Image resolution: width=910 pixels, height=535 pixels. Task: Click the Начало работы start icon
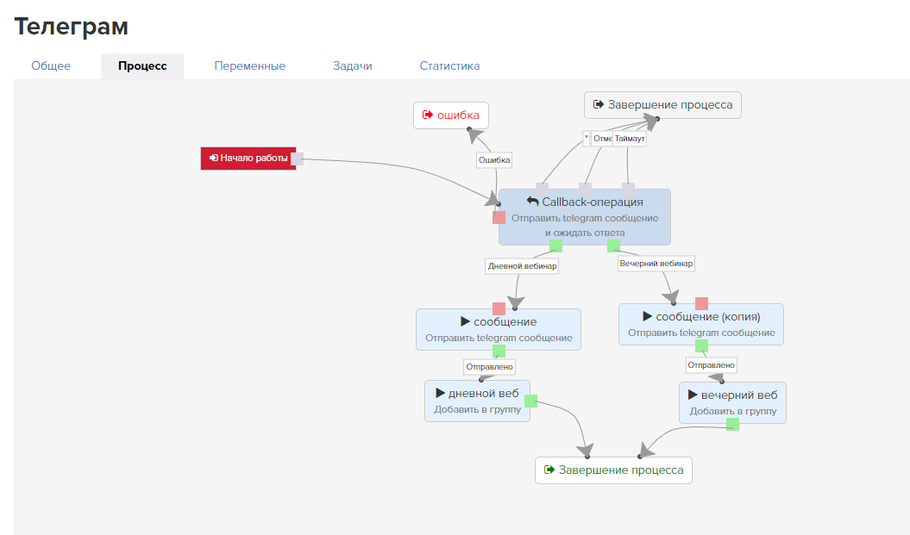click(x=213, y=158)
